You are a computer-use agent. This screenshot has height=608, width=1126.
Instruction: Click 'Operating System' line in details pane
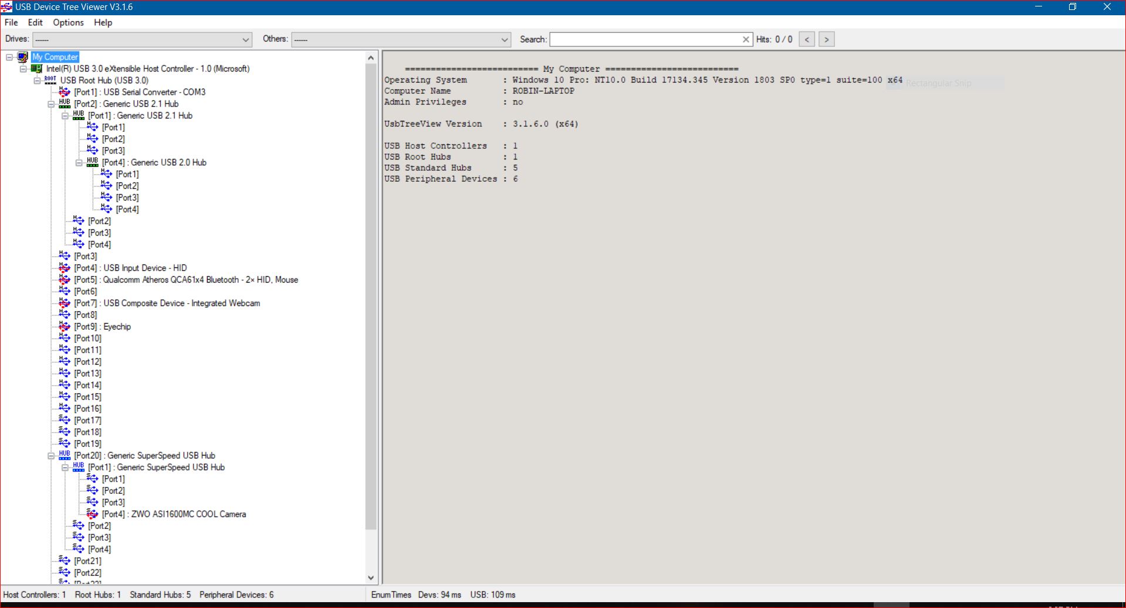click(644, 80)
